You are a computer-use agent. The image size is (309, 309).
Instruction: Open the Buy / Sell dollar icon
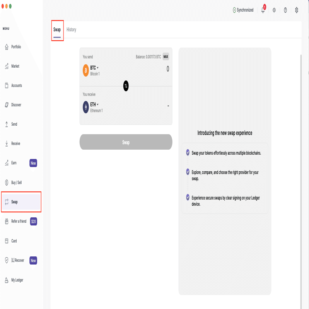point(7,183)
